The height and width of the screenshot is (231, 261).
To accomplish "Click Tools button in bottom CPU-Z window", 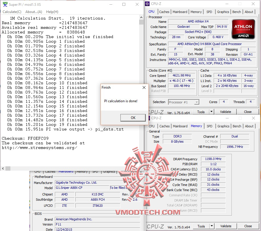I will tap(201, 226).
